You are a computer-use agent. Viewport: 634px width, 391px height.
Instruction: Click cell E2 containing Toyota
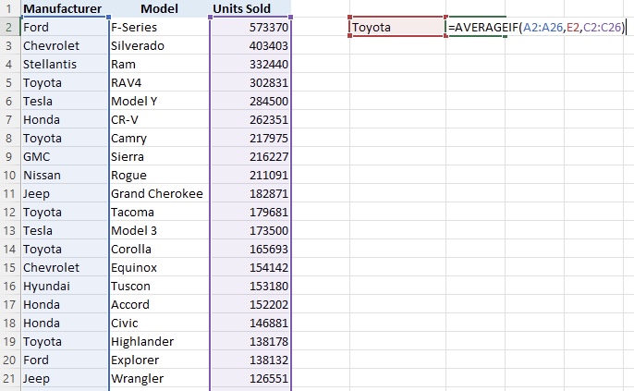(x=397, y=27)
